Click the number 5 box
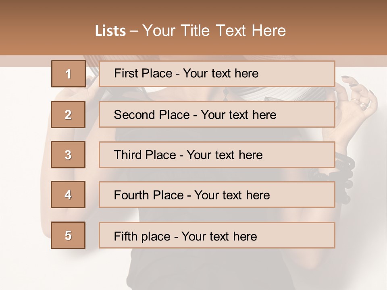 coord(68,235)
